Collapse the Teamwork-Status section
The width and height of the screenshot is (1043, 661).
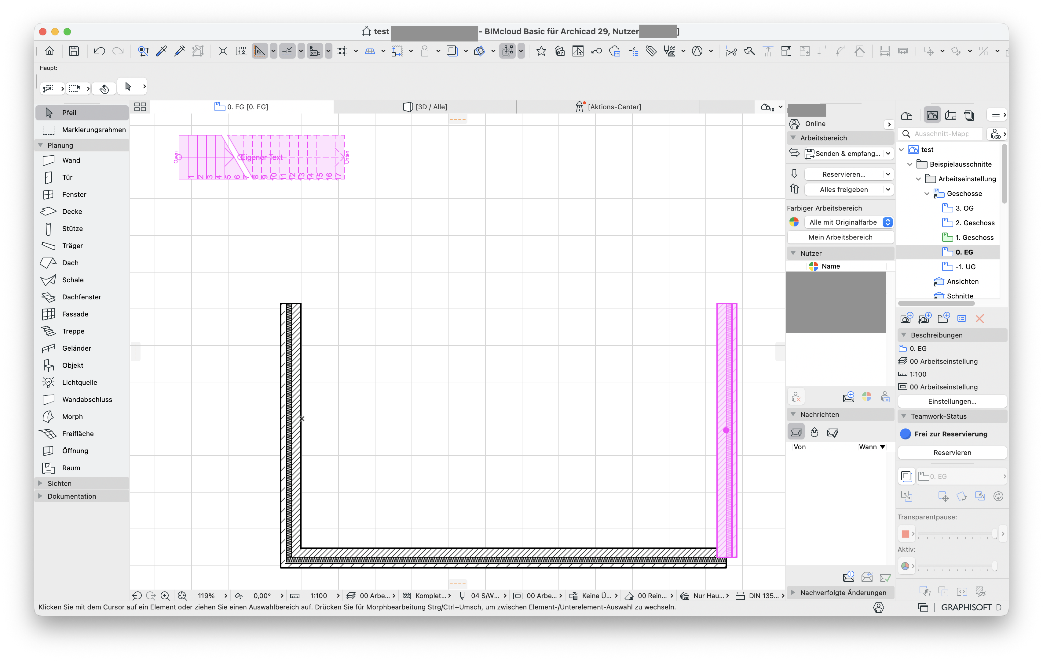click(x=903, y=416)
